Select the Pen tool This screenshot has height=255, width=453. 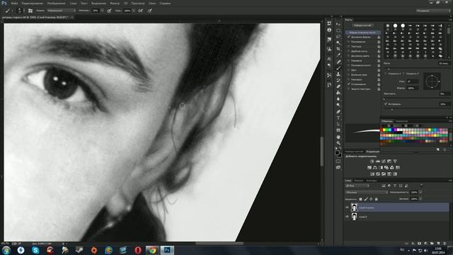click(338, 111)
